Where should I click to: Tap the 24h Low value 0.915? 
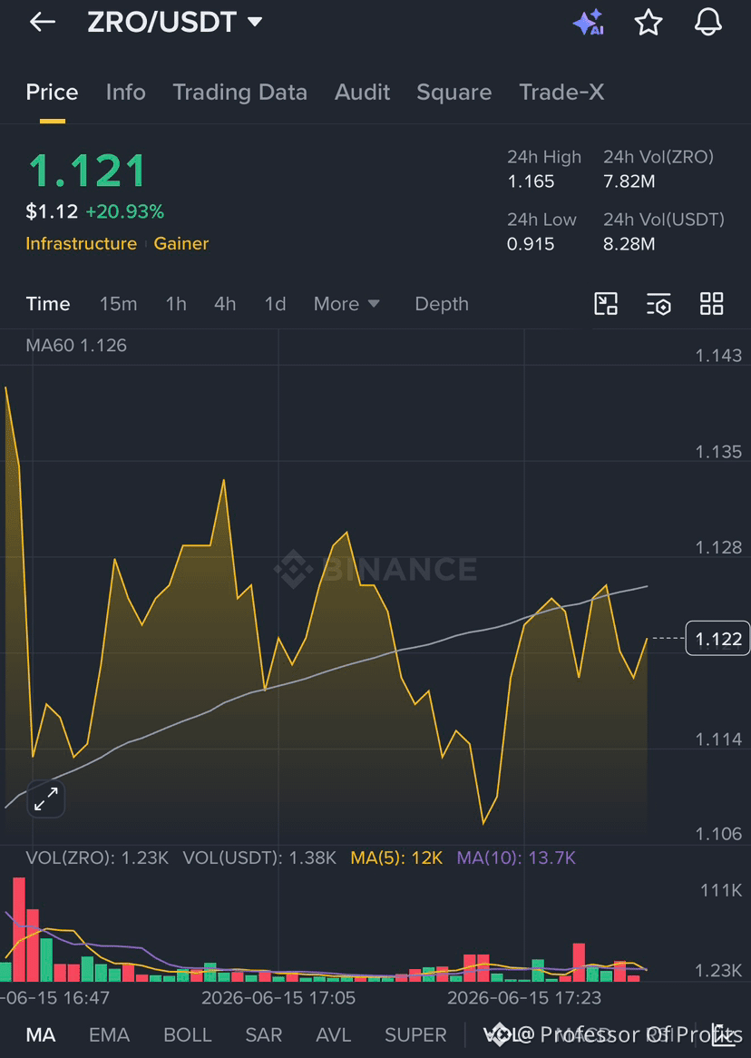(531, 243)
